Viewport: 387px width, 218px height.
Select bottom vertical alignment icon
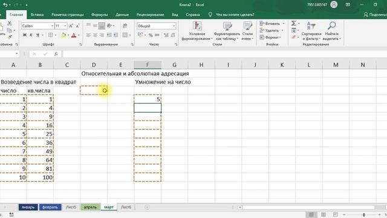(x=102, y=25)
